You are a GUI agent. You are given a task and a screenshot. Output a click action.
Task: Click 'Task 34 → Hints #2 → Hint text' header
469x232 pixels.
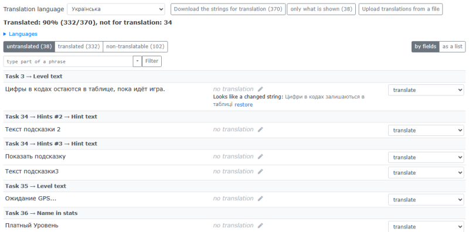point(51,117)
